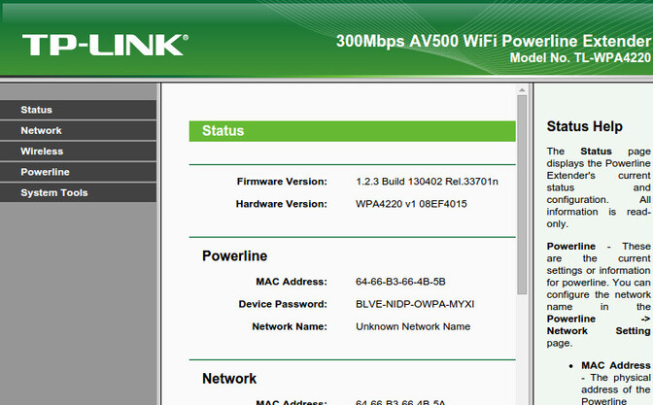
Task: Open the Status menu page
Action: click(37, 110)
